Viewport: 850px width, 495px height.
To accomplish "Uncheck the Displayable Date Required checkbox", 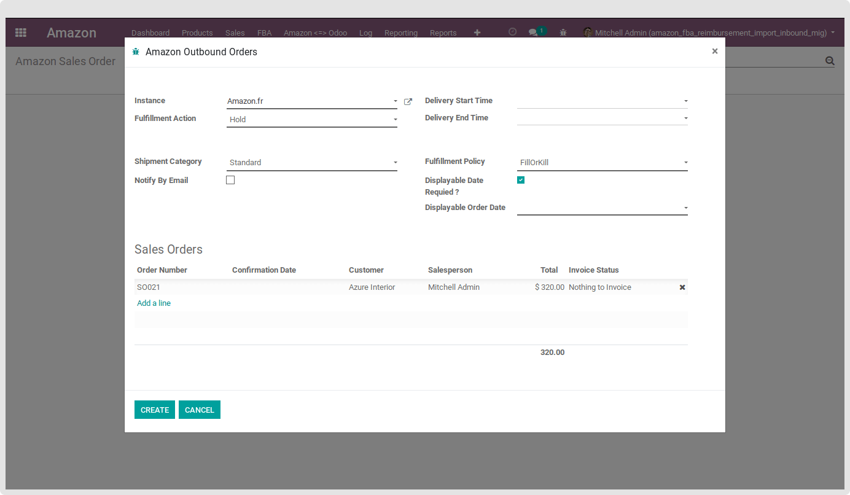I will (x=521, y=180).
